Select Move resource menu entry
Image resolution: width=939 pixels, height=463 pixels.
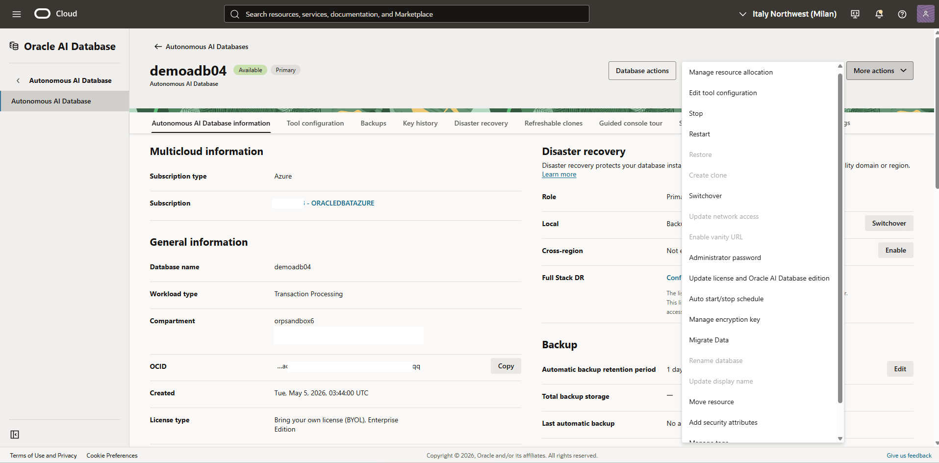(x=711, y=402)
